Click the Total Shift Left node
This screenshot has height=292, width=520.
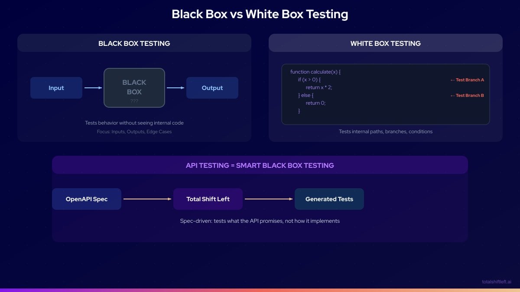click(x=208, y=199)
